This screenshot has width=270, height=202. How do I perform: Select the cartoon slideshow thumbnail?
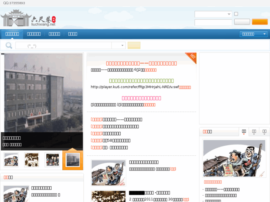[11, 160]
